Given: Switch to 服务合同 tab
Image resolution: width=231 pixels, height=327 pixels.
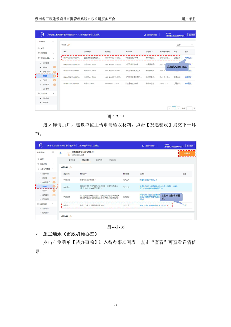Looking at the screenshot, I should 99,160.
